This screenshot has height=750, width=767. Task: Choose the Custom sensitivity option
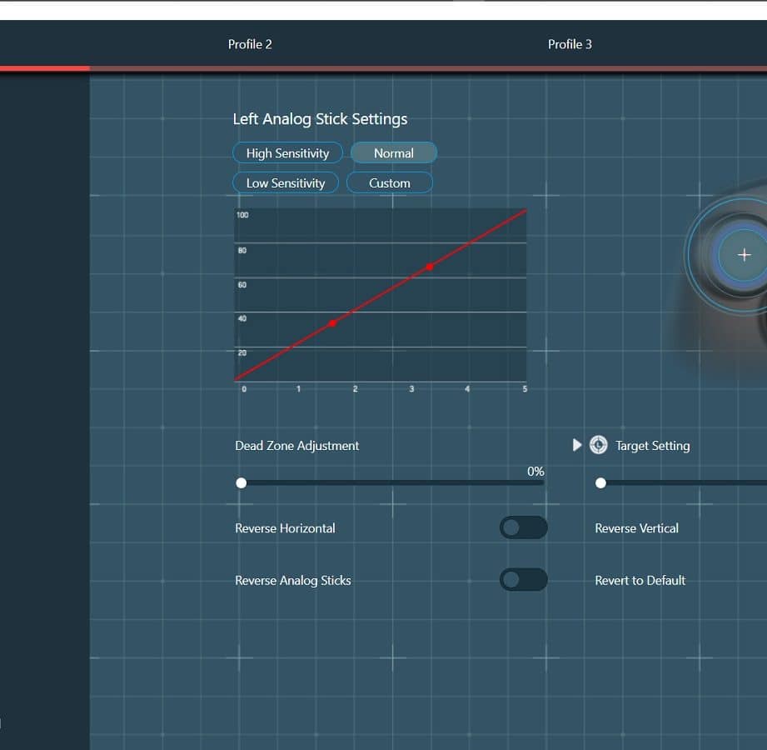[x=390, y=183]
